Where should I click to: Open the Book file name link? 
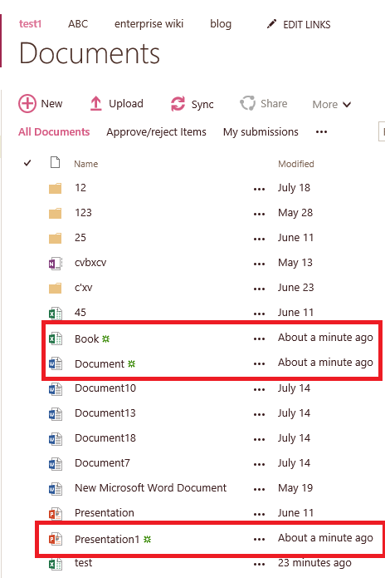tap(87, 338)
